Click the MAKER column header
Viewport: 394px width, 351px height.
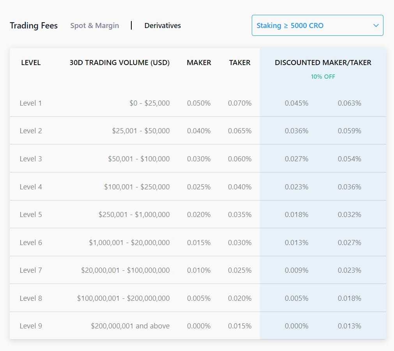coord(199,63)
